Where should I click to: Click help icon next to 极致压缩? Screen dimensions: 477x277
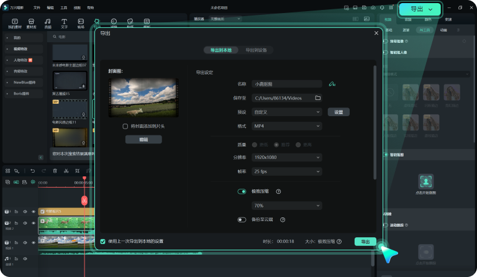[278, 192]
